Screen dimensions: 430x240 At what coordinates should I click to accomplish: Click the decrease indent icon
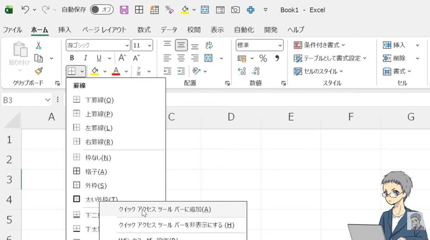point(167,71)
